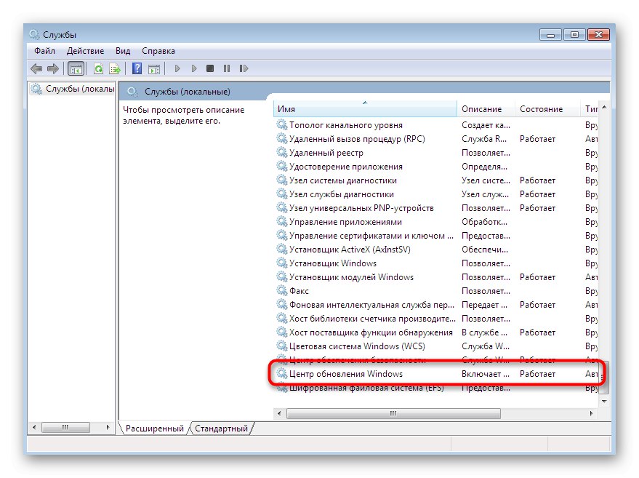Click the Start service toolbar icon
Viewport: 639px width, 478px height.
(178, 68)
